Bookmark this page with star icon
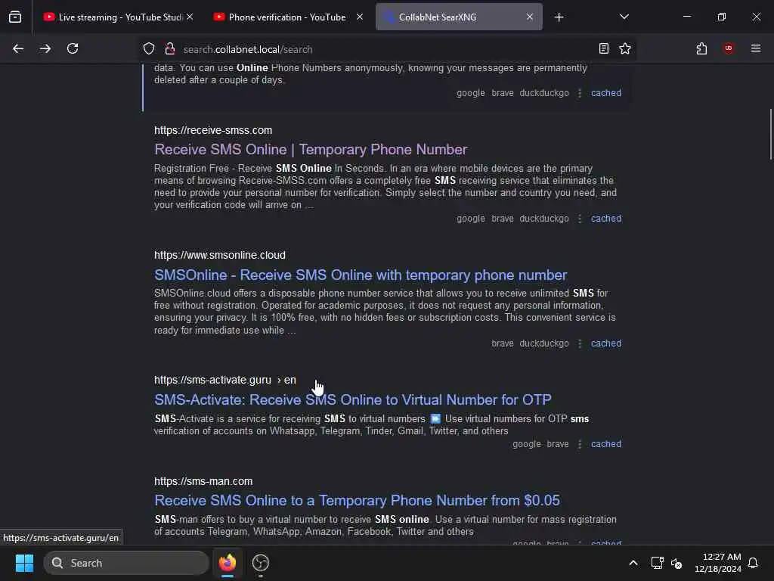 [x=625, y=48]
